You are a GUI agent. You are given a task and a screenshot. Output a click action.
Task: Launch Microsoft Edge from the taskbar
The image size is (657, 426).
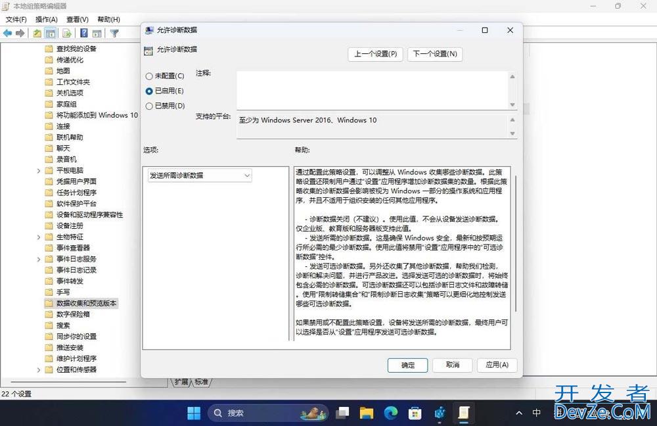click(x=391, y=413)
